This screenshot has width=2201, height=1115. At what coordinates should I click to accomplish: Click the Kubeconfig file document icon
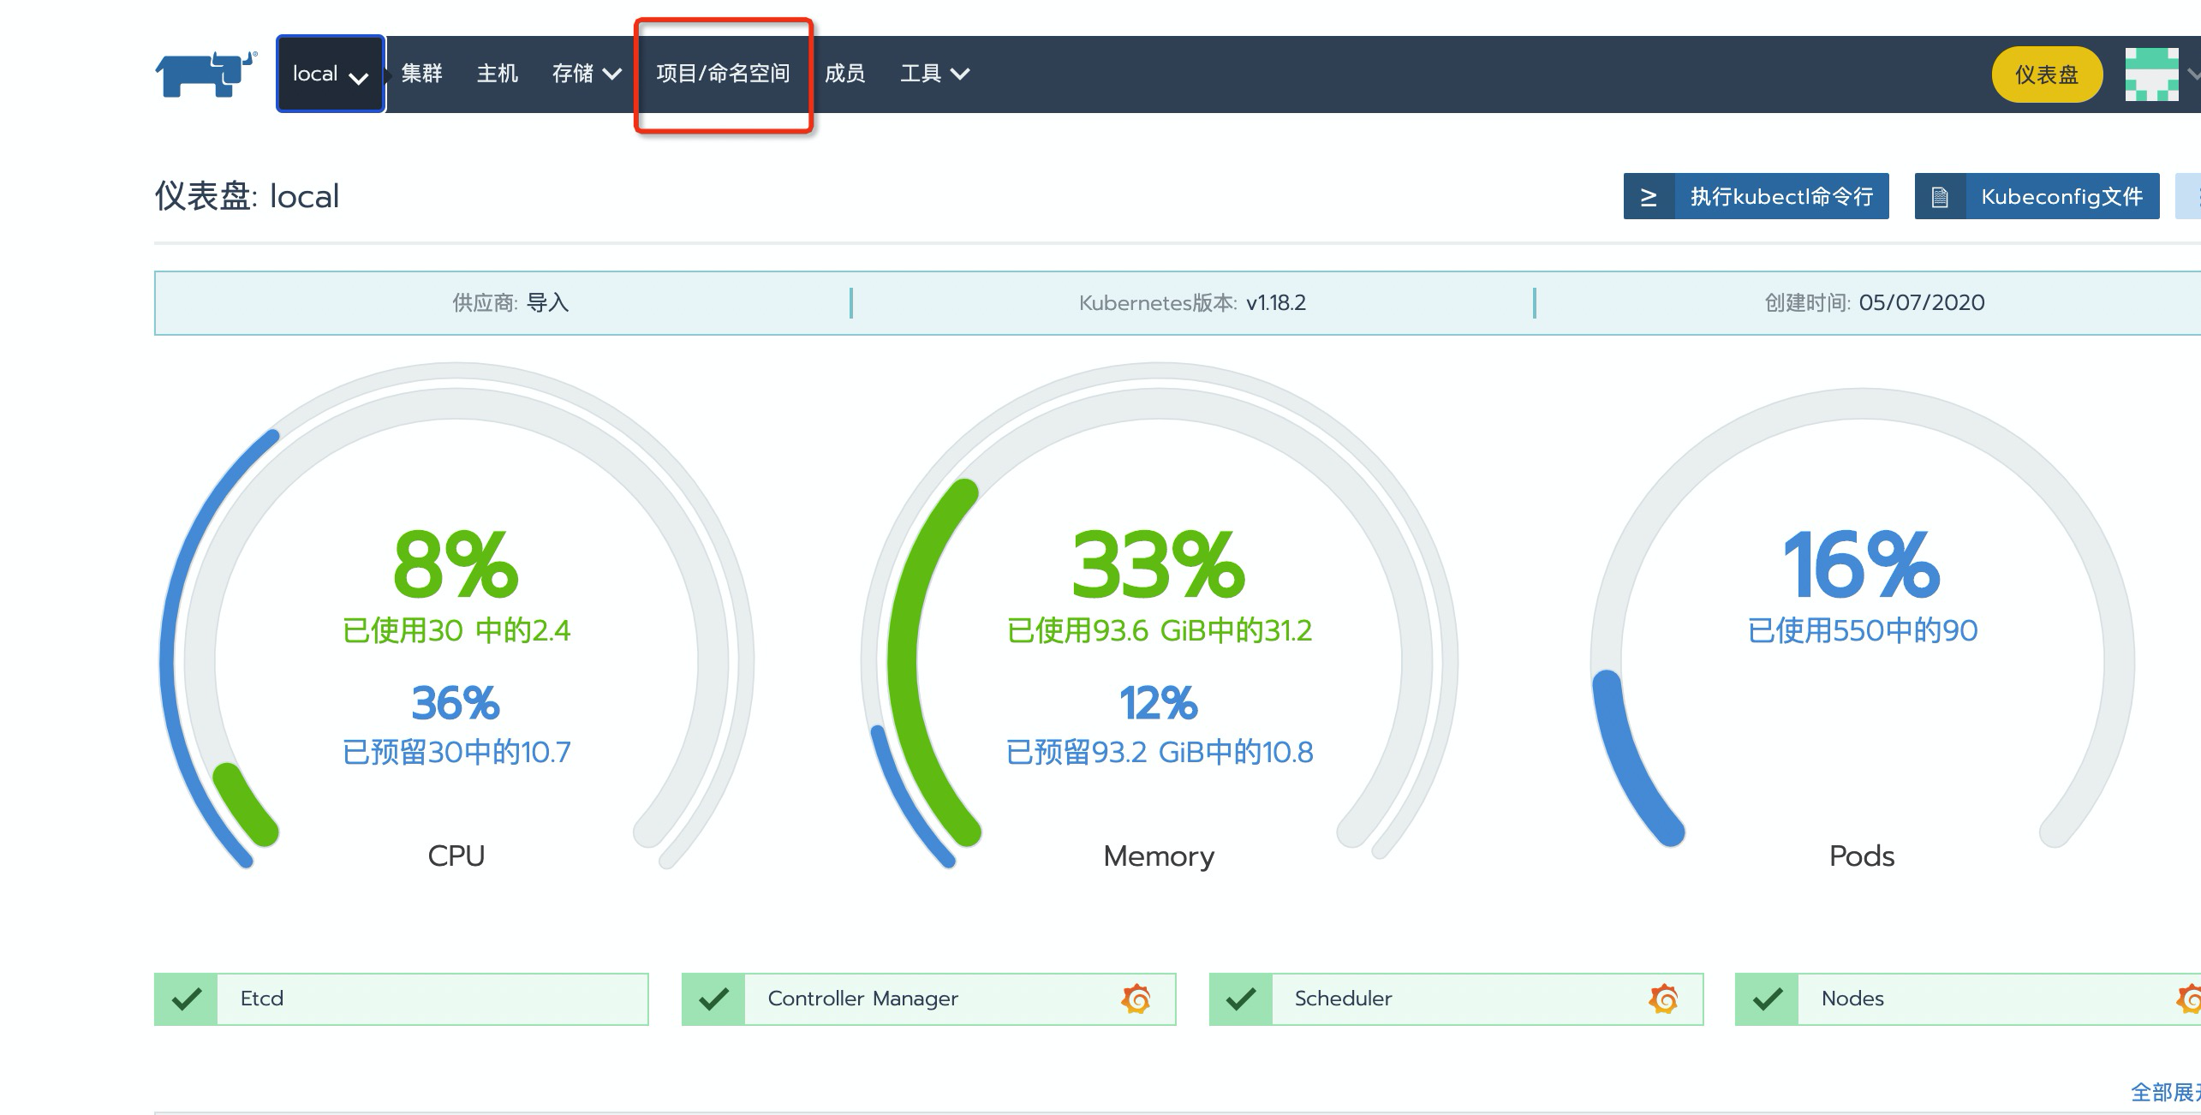click(x=1940, y=197)
